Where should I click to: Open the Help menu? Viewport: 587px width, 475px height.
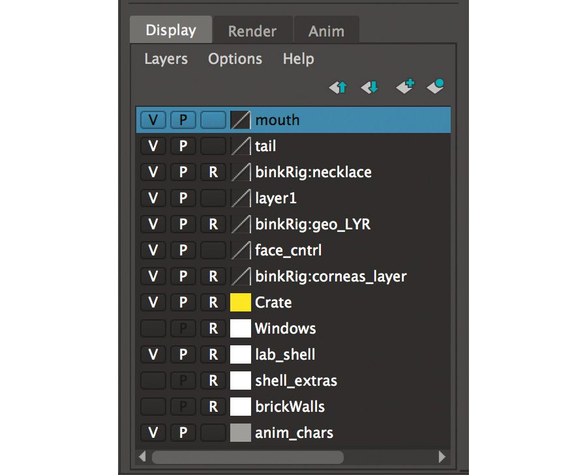pos(298,59)
